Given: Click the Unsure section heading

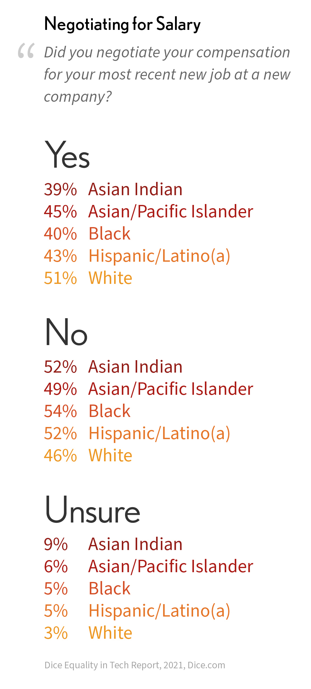Looking at the screenshot, I should 93,510.
